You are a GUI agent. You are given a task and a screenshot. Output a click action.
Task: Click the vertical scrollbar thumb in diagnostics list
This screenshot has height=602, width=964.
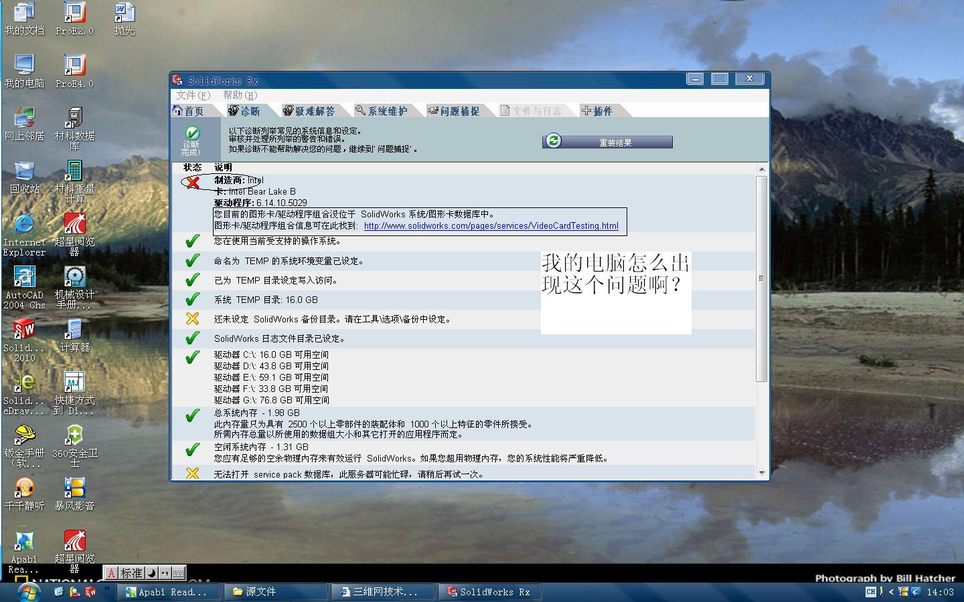762,278
